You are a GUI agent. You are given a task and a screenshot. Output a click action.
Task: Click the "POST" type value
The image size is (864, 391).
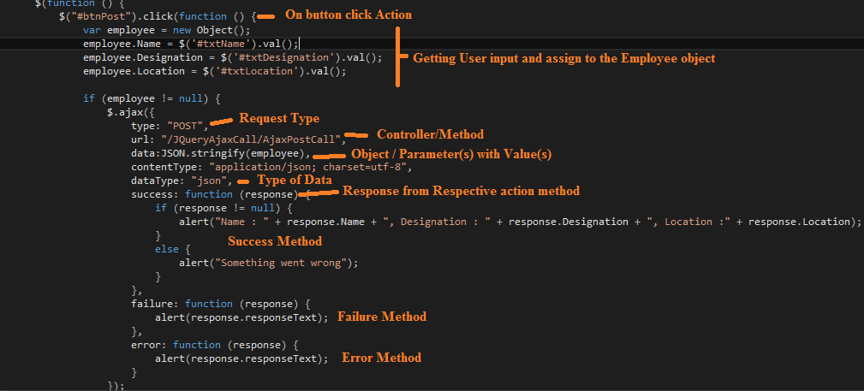185,126
